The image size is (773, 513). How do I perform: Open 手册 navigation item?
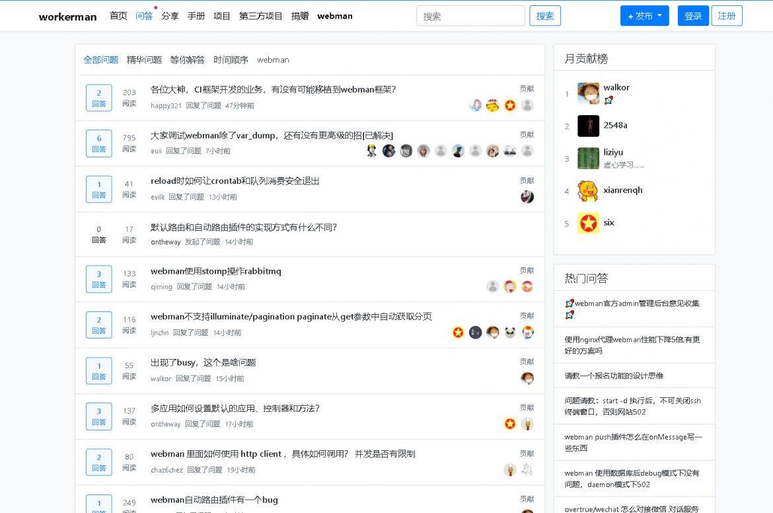[196, 16]
